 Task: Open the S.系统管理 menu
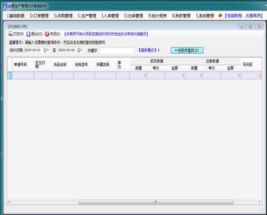click(205, 16)
